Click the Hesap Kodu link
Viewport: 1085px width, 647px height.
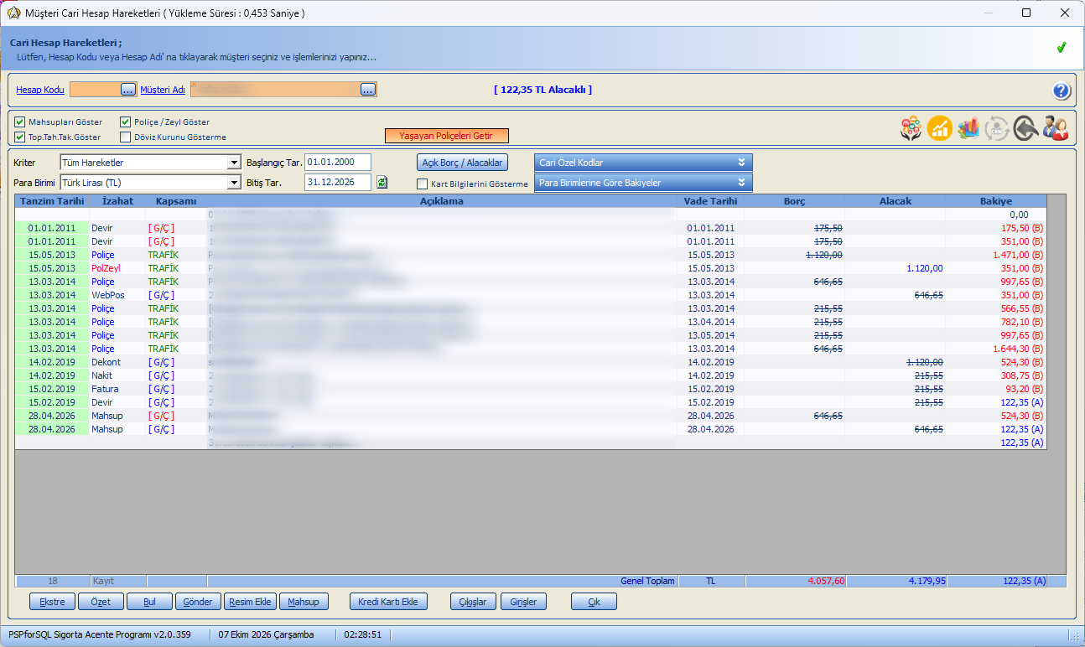[x=40, y=90]
